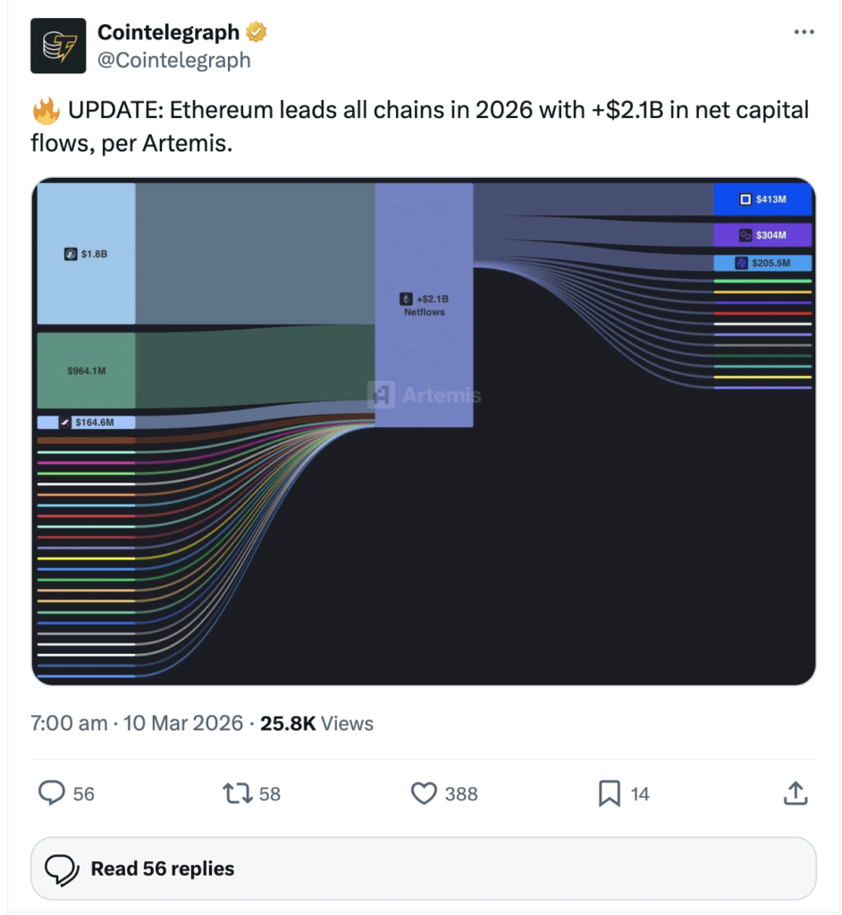Screen dimensions: 842x915
Task: Repost the tweet using the retweet arrows
Action: [236, 793]
